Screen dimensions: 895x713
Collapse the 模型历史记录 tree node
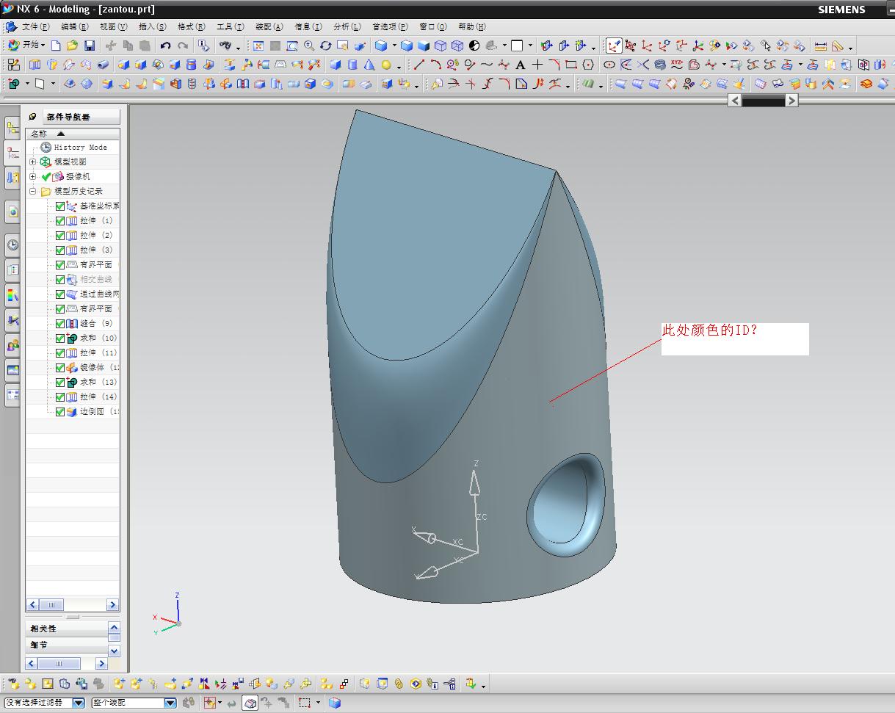tap(32, 191)
